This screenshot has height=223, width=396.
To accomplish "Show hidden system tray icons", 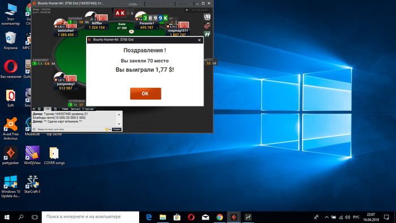I will point(326,217).
